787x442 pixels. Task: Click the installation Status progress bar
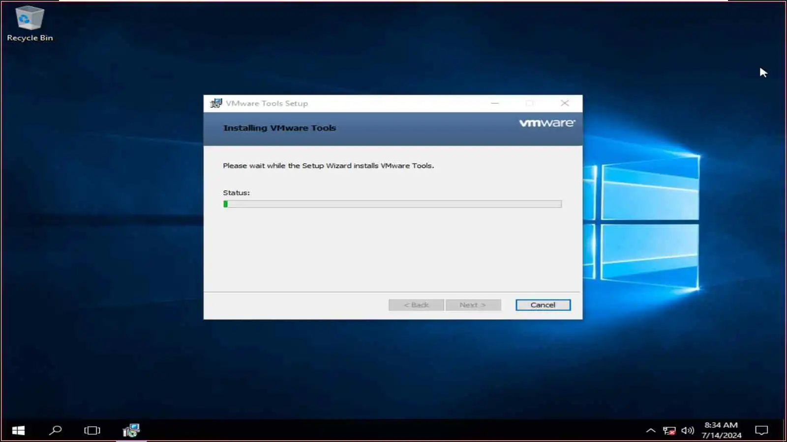pos(392,204)
